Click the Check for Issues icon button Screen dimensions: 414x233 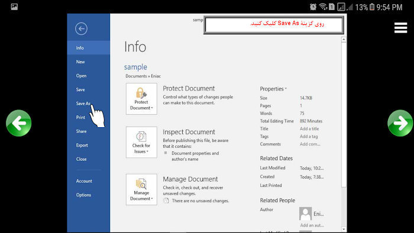pos(141,143)
